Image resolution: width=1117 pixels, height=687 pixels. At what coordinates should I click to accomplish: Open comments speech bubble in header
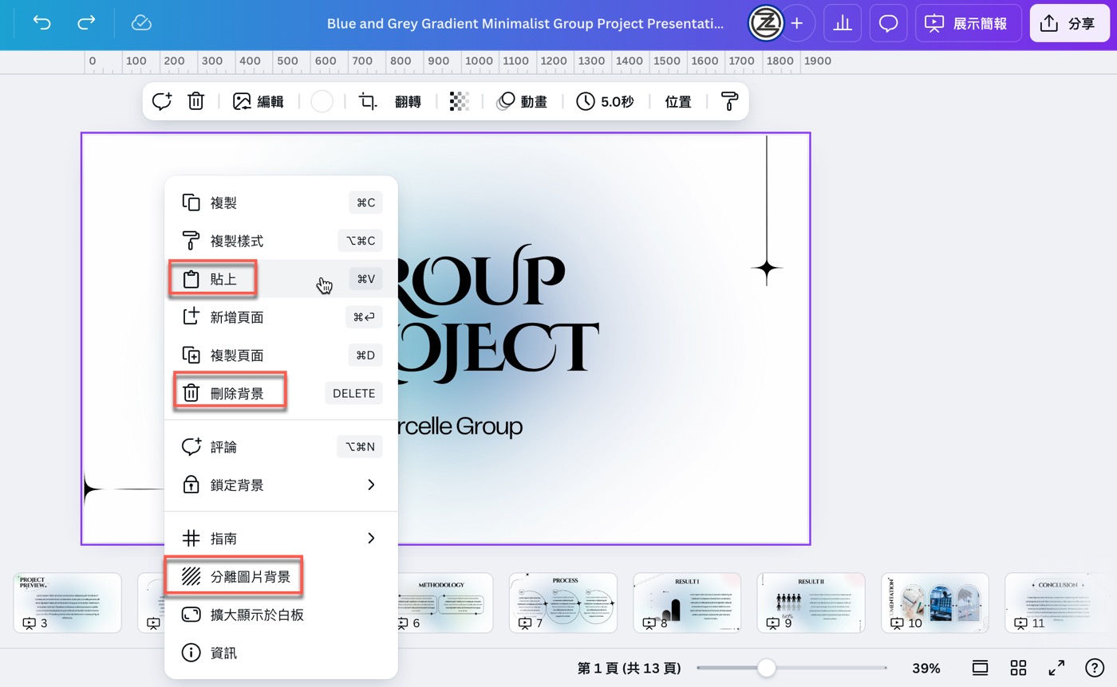(x=888, y=23)
